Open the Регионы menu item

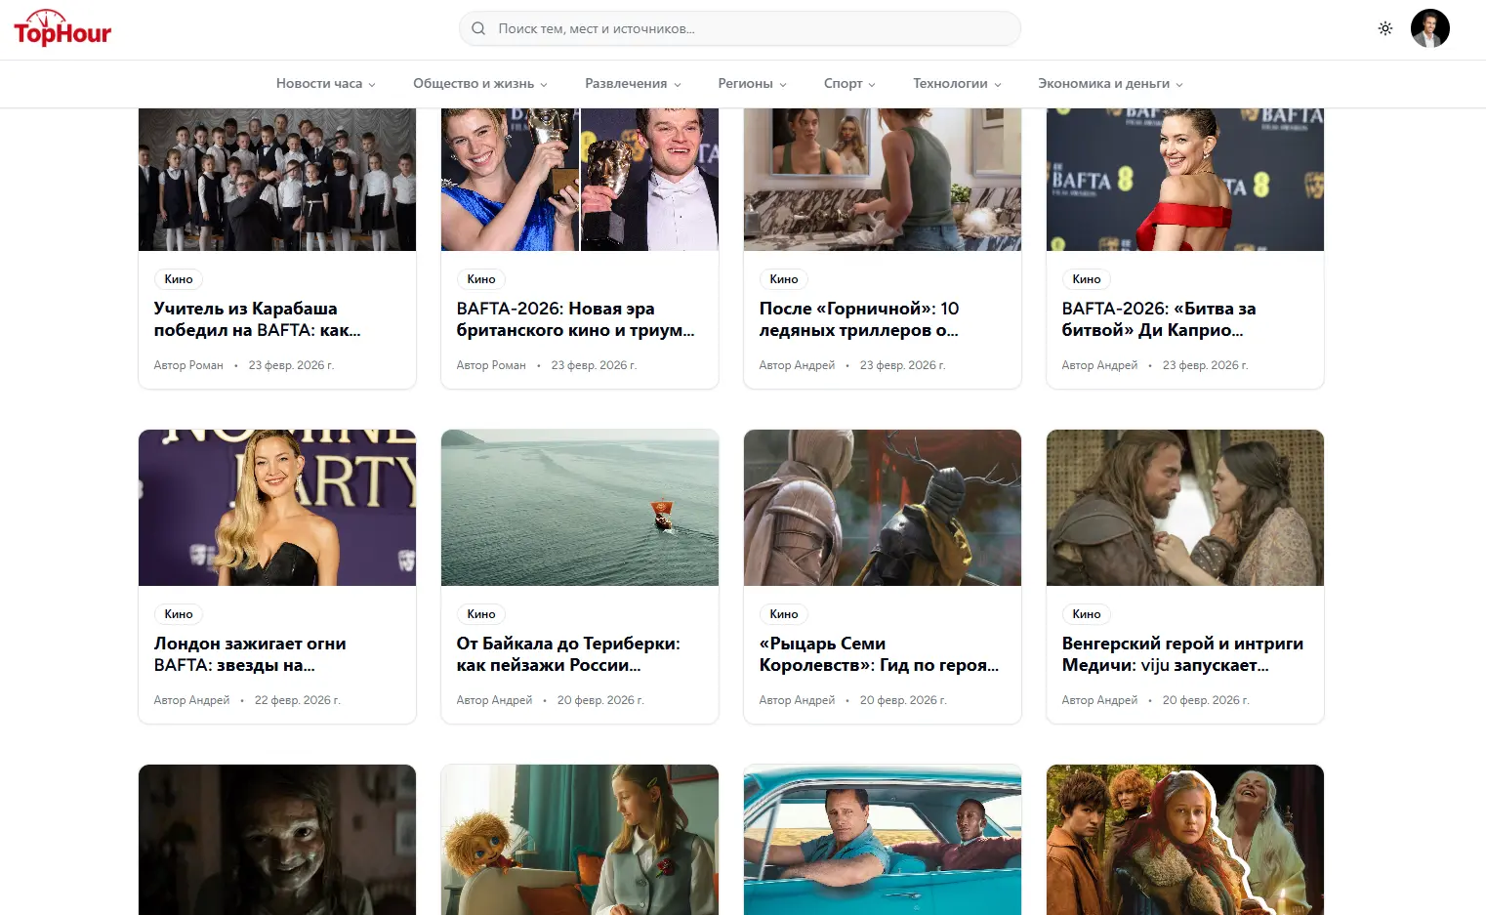[752, 84]
